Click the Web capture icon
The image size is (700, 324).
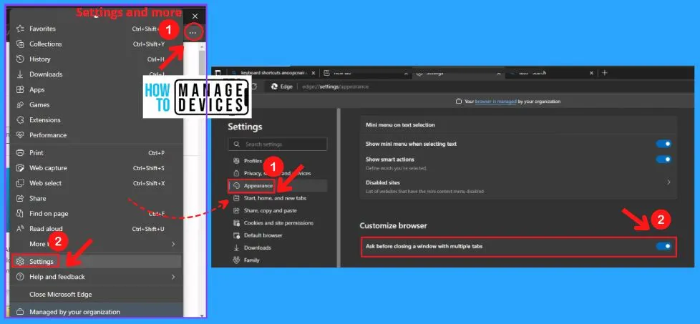19,168
